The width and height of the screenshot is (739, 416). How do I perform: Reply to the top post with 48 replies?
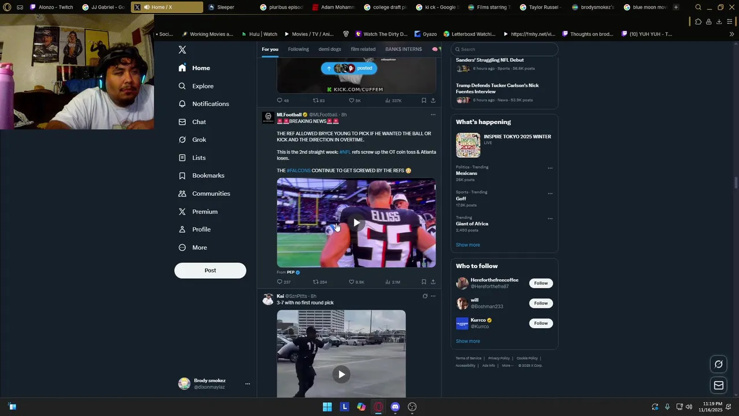pos(282,101)
